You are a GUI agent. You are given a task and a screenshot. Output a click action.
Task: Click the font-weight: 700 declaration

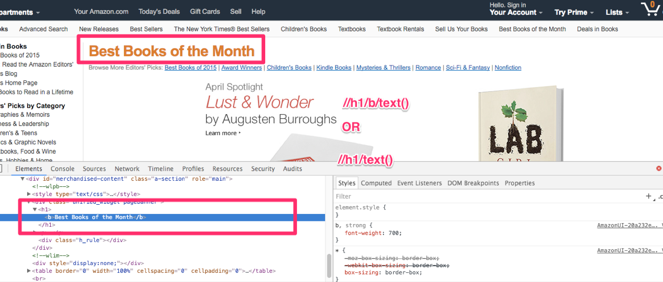coord(373,233)
